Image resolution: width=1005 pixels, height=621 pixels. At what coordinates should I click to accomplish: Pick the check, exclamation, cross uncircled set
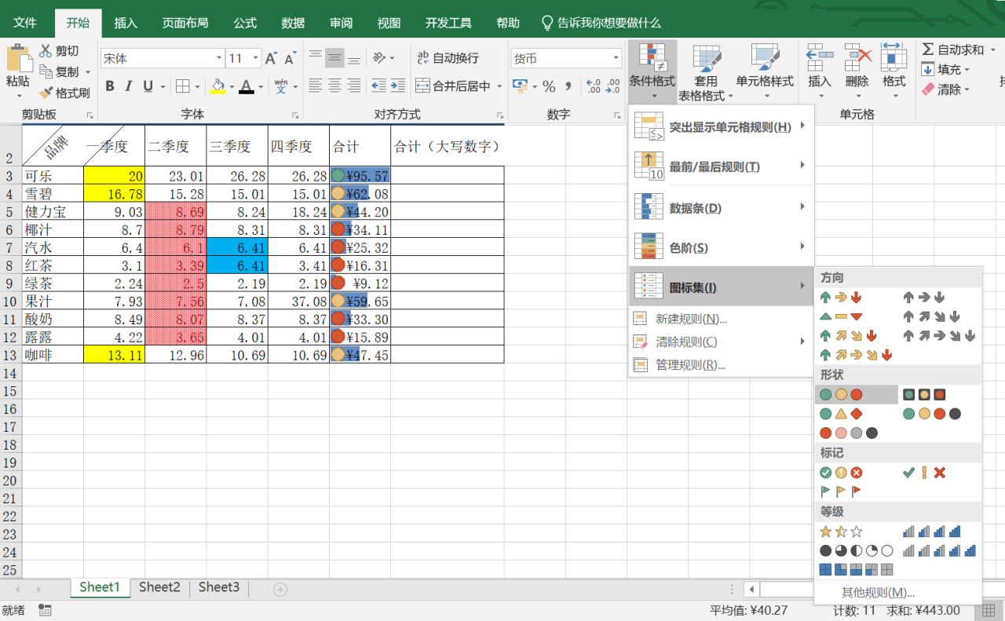pyautogui.click(x=924, y=473)
